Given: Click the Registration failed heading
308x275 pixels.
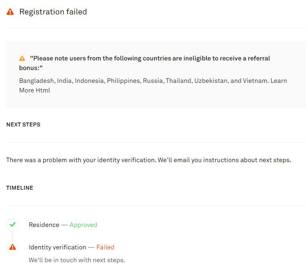Looking at the screenshot, I should (x=53, y=12).
